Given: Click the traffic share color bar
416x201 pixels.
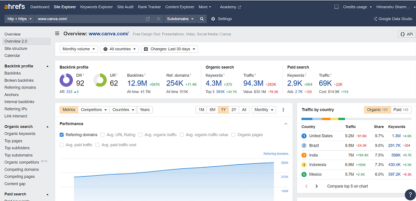Looking at the screenshot, I should coord(356,119).
